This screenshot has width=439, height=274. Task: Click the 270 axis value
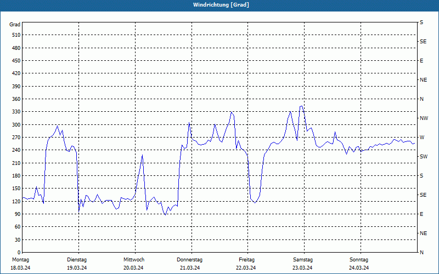click(16, 138)
